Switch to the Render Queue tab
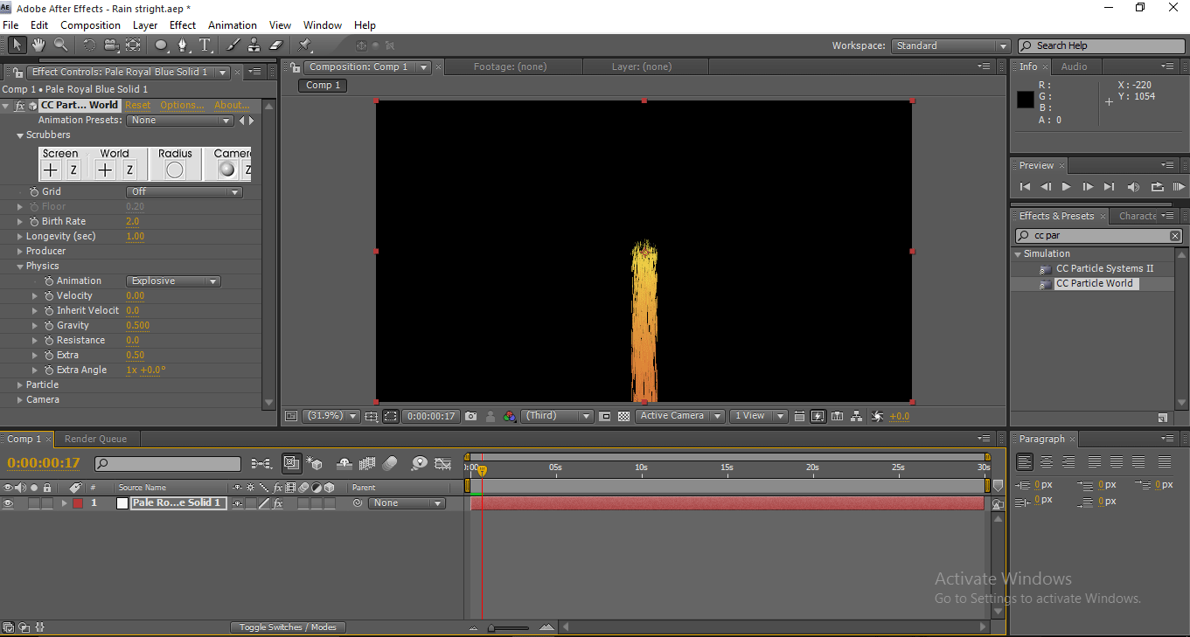 point(95,440)
